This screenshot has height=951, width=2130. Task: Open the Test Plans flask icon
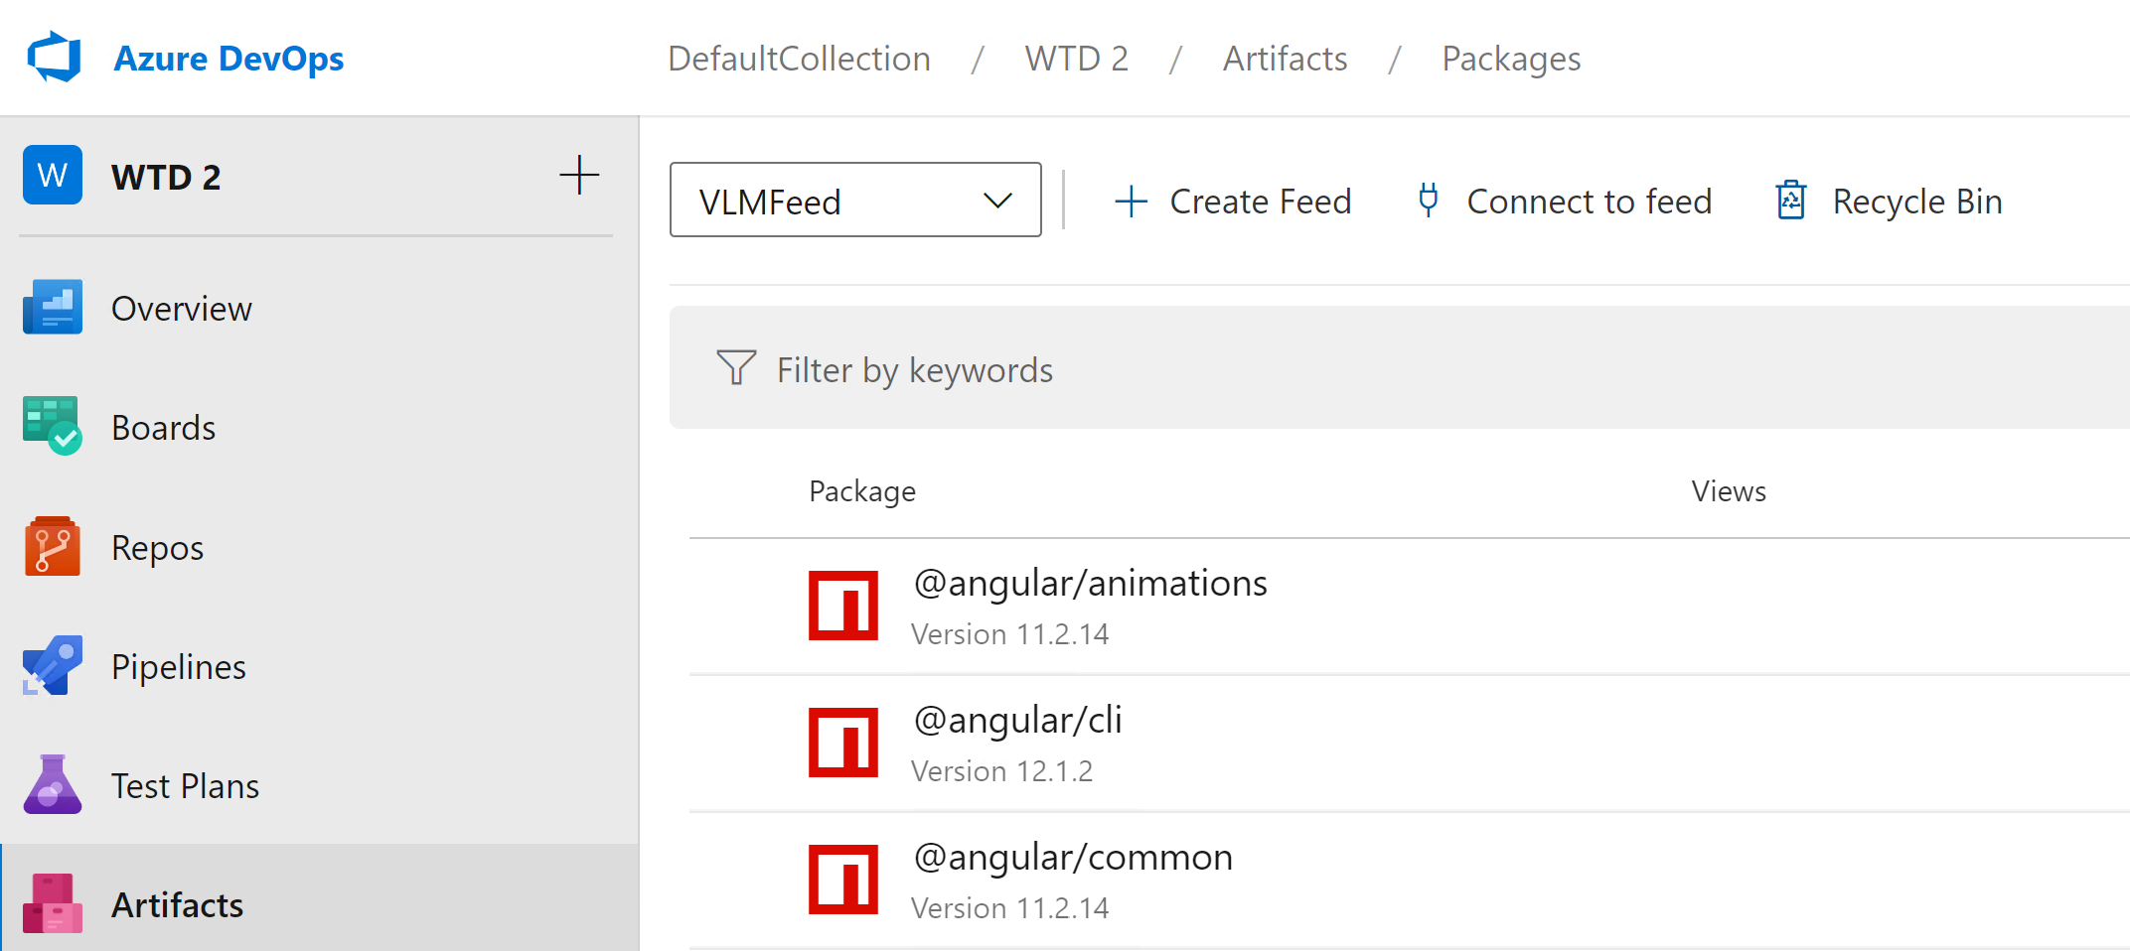click(53, 785)
